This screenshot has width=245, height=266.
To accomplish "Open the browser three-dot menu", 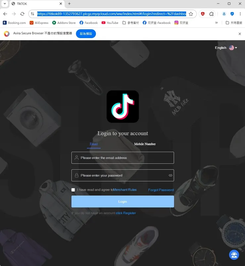I will pyautogui.click(x=240, y=14).
